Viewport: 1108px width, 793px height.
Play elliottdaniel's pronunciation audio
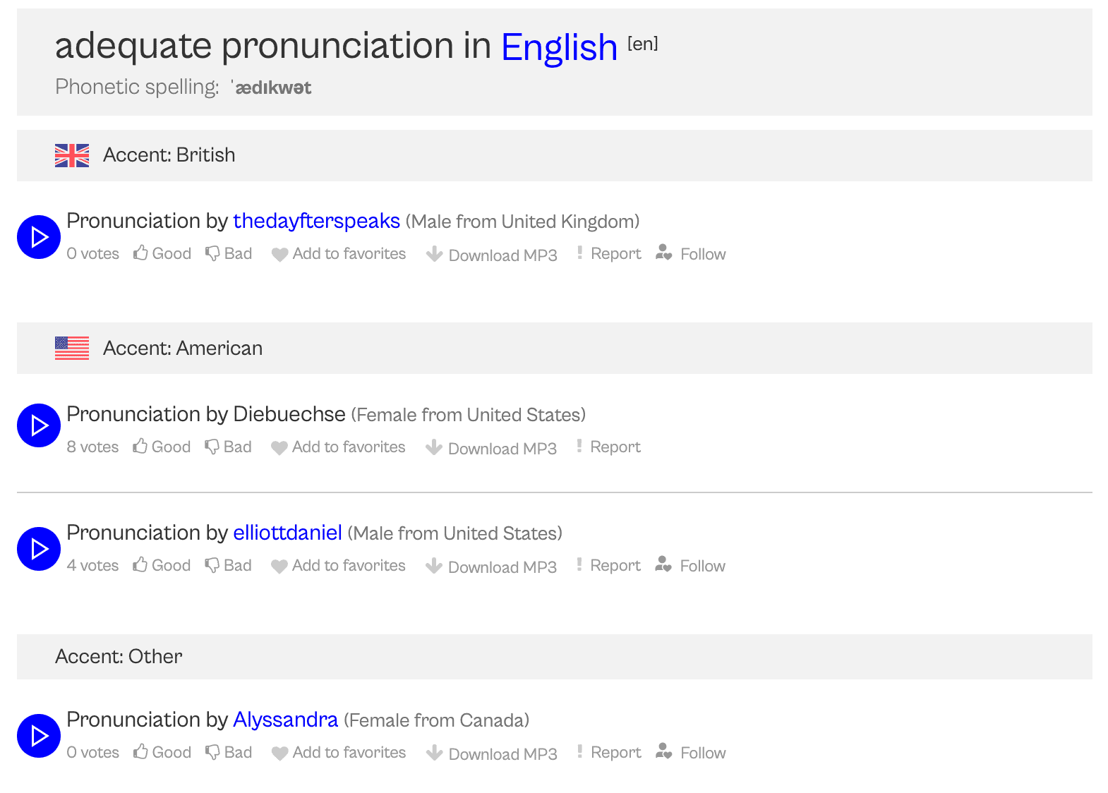(x=39, y=549)
